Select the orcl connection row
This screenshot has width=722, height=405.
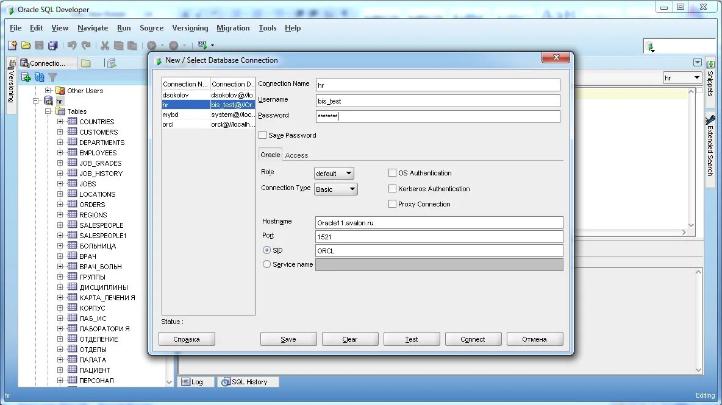[x=208, y=125]
